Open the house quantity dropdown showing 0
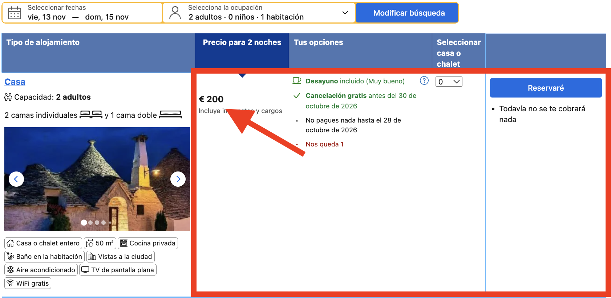 (449, 82)
